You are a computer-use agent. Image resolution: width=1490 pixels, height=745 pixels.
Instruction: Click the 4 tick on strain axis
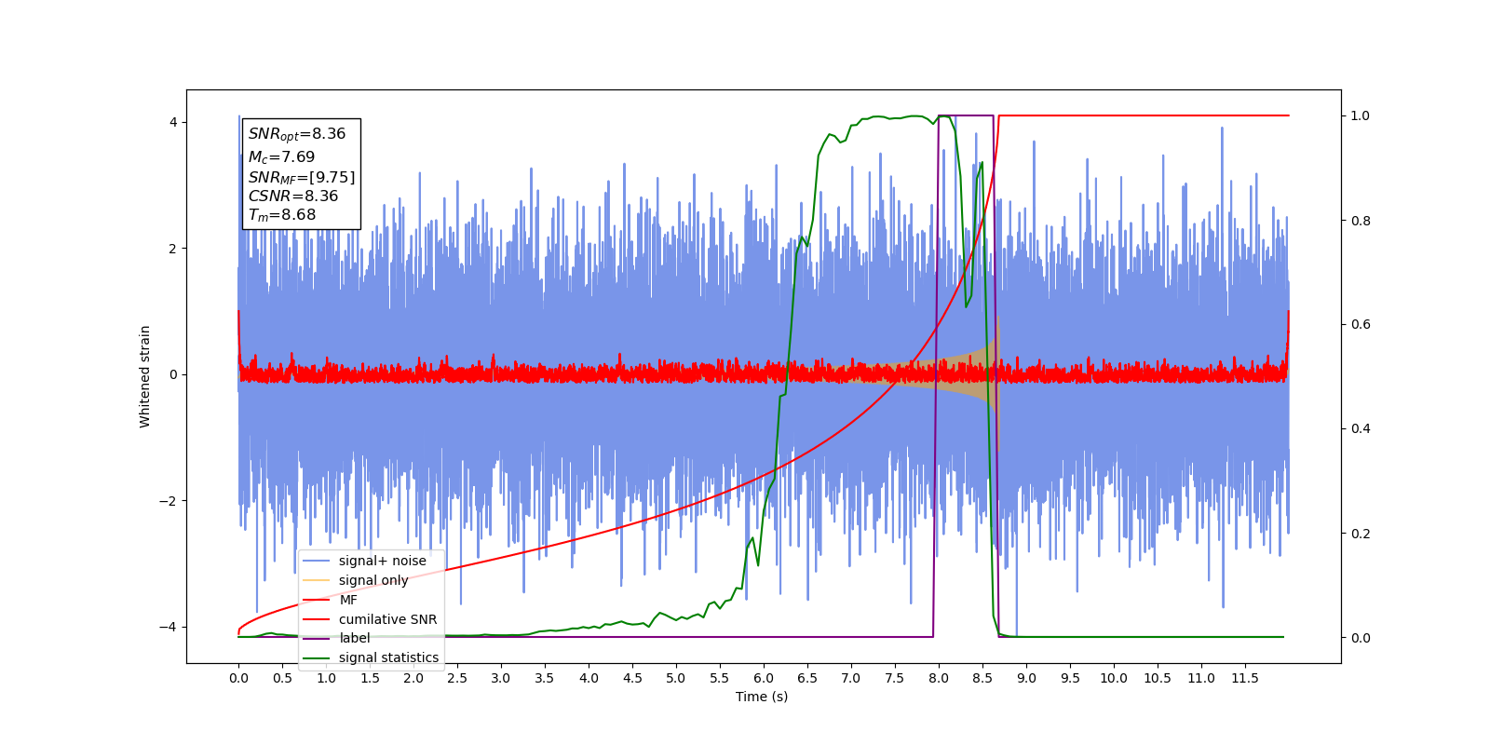173,123
